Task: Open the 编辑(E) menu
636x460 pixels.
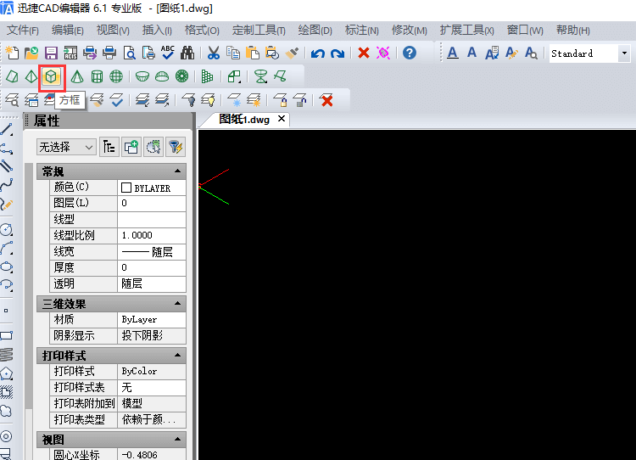Action: 68,31
